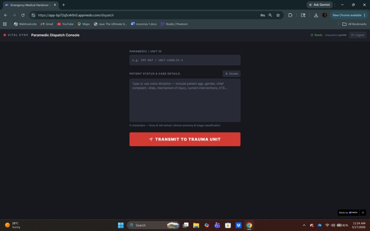Go back with browser back arrow
This screenshot has width=370, height=231.
6,15
